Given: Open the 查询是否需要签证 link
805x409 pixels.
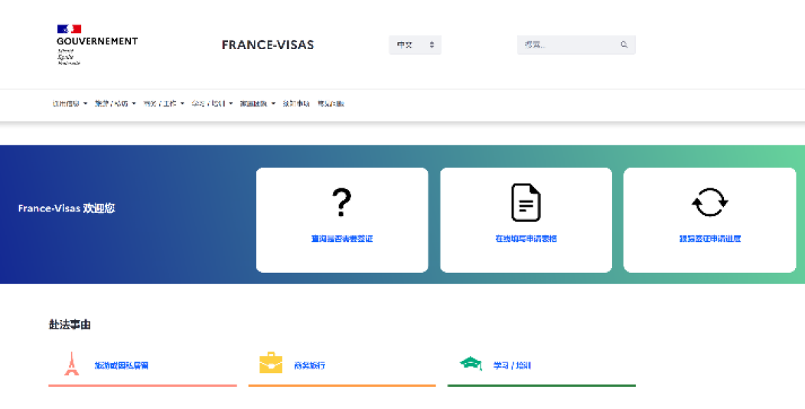Looking at the screenshot, I should [342, 238].
